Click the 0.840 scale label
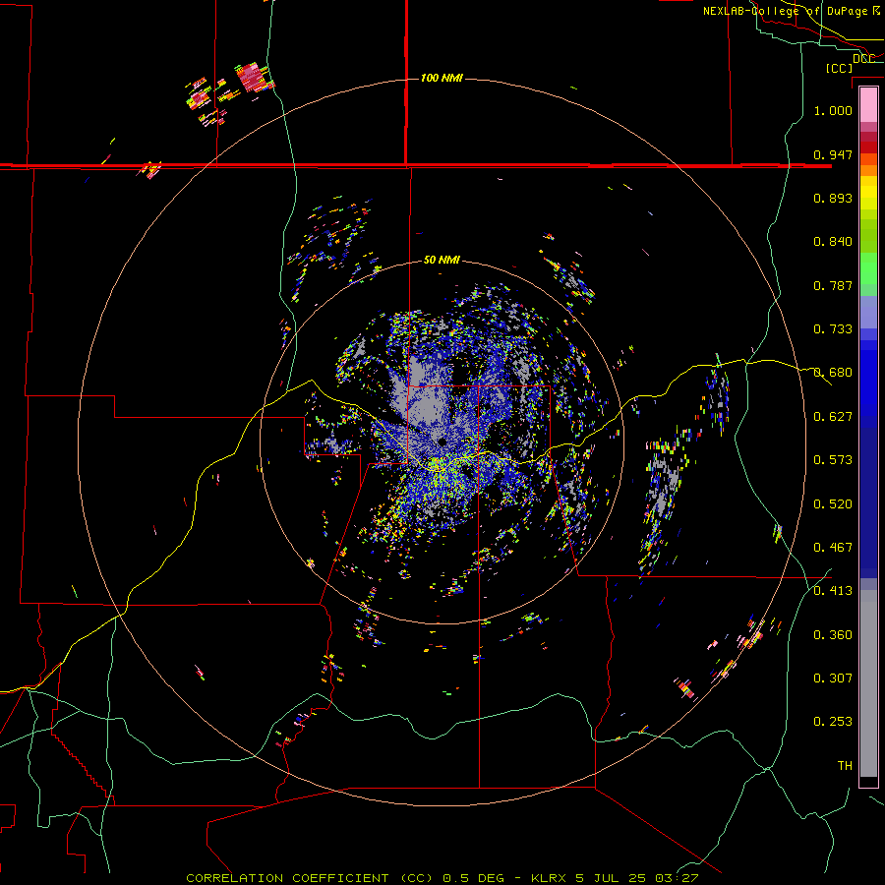Screen dimensions: 885x885 (x=833, y=242)
